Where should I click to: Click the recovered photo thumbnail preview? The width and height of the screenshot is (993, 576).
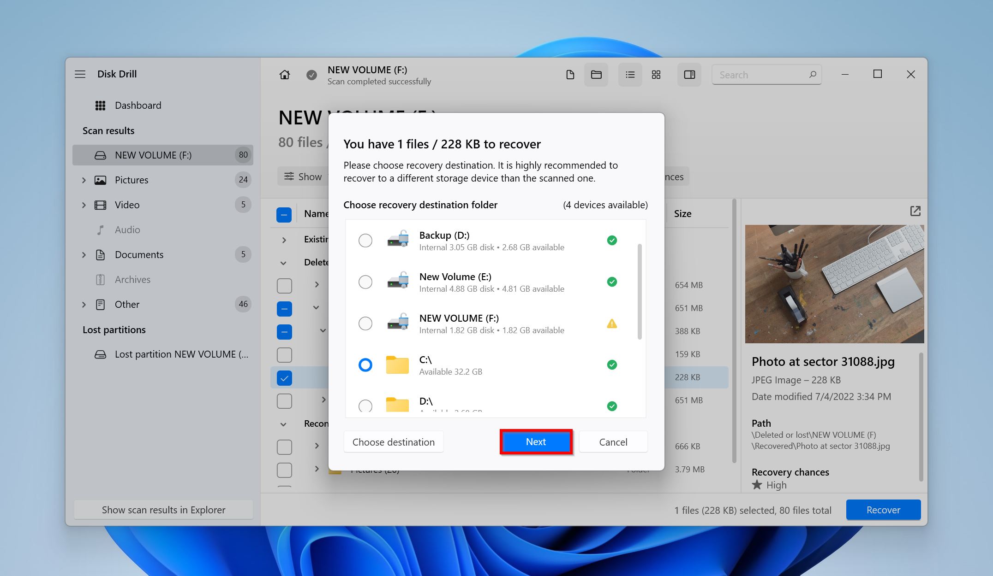pyautogui.click(x=832, y=284)
